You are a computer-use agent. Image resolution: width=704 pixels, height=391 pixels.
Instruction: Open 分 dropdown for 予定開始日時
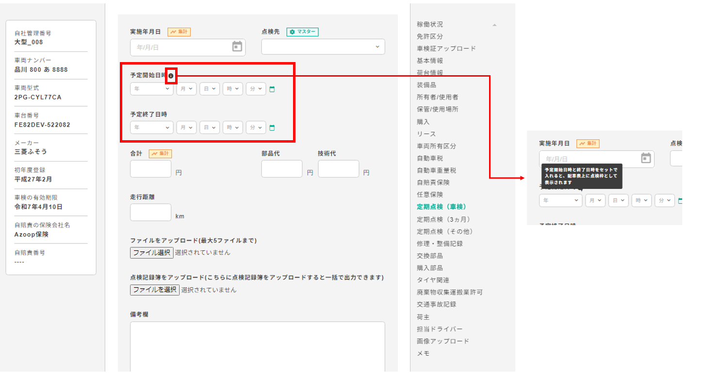256,89
